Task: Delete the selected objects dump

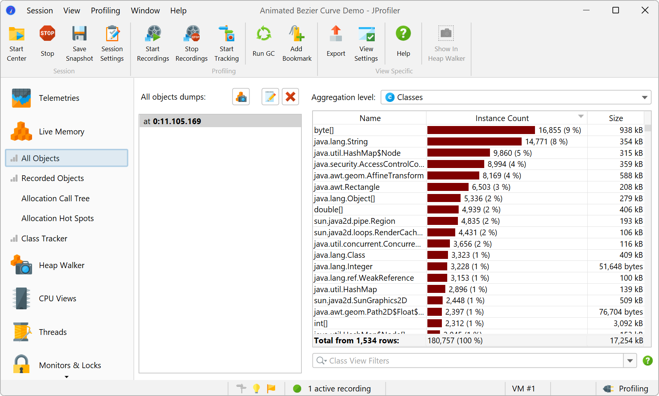Action: 290,97
